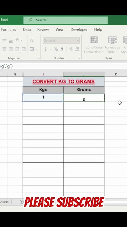Expand the Orientation dropdown arrow
Image resolution: width=127 pixels, height=227 pixels.
(x=22, y=40)
